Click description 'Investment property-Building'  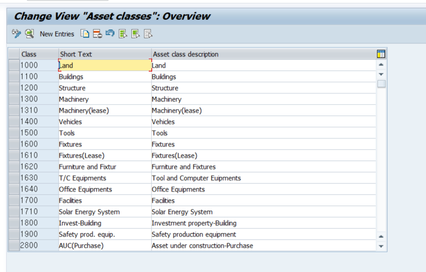coord(264,223)
